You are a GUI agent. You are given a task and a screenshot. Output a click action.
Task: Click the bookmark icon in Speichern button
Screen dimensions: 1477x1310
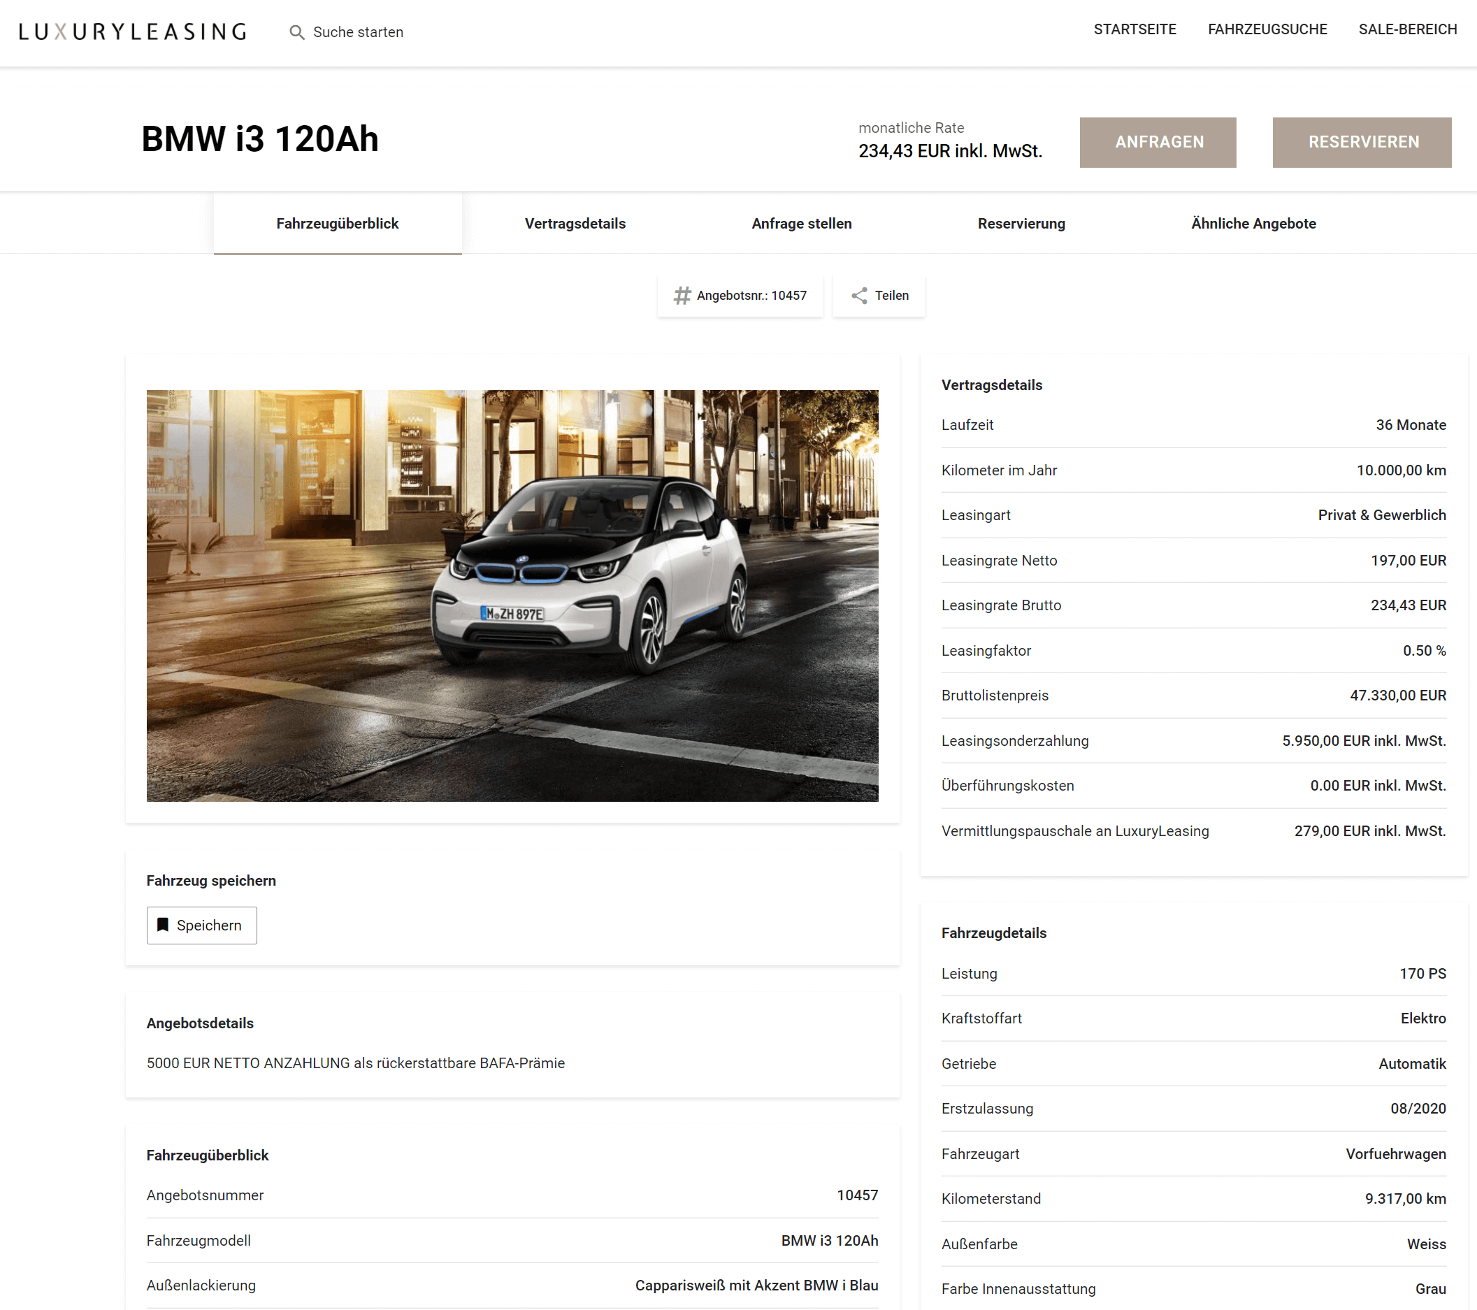[x=164, y=925]
